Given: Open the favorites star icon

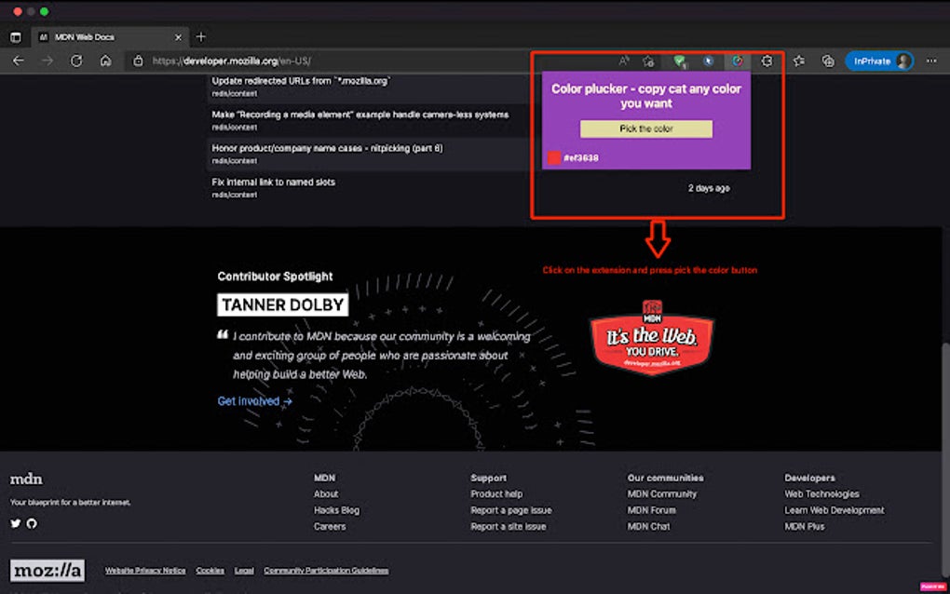Looking at the screenshot, I should click(799, 60).
